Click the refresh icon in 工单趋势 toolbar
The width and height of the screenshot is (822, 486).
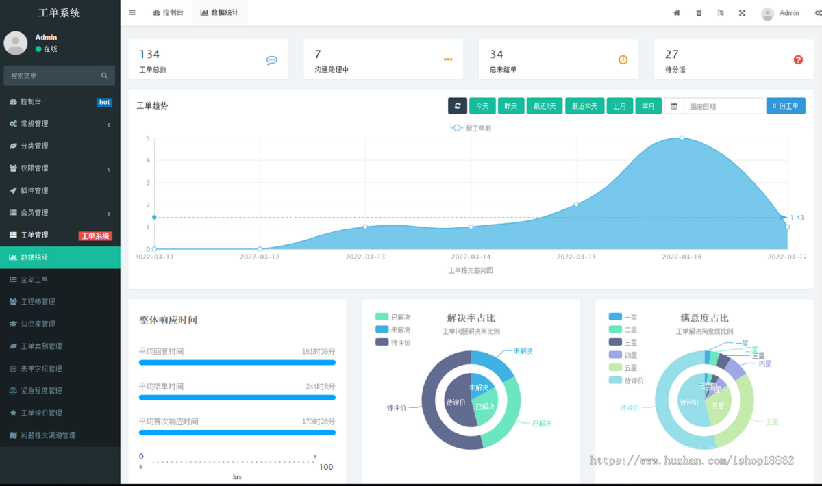[458, 106]
